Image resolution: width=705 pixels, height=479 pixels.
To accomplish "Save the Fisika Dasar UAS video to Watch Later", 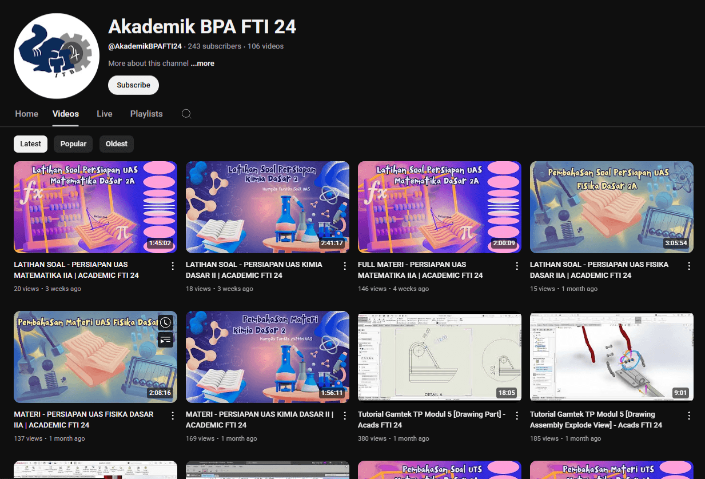I will click(165, 322).
